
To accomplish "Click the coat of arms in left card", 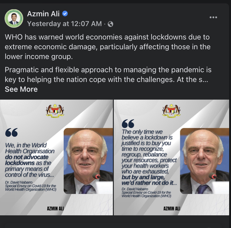I will coord(55,111).
